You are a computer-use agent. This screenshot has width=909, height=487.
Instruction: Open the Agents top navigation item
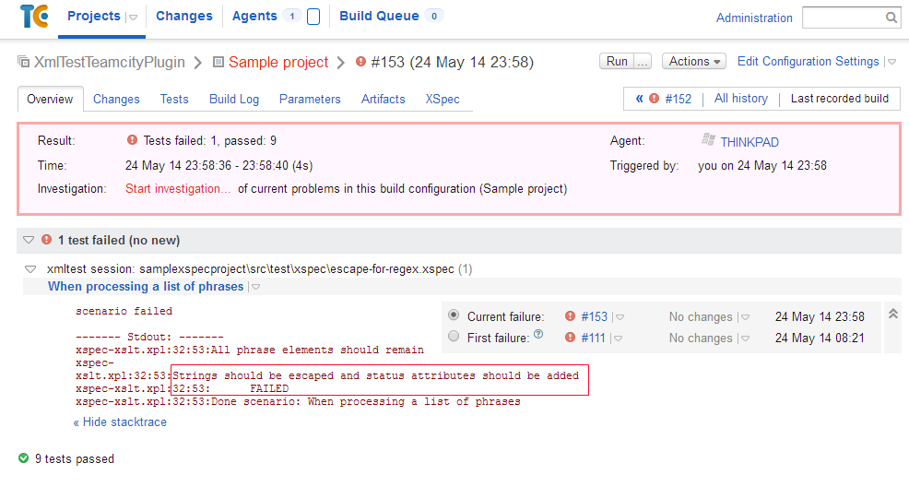tap(254, 17)
